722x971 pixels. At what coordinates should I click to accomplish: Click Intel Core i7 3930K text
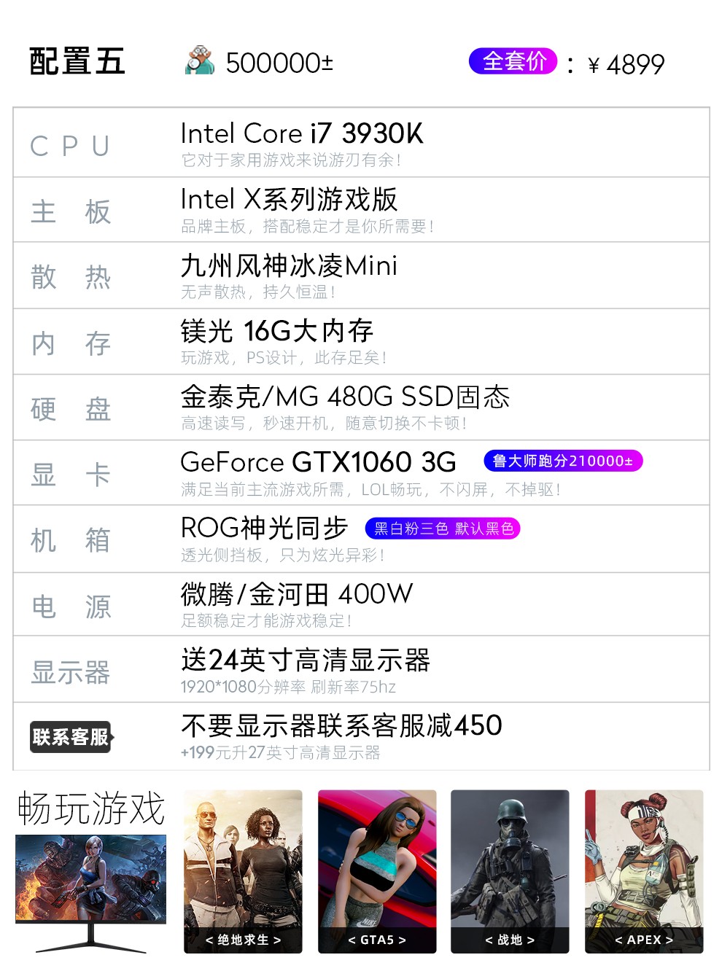click(302, 133)
